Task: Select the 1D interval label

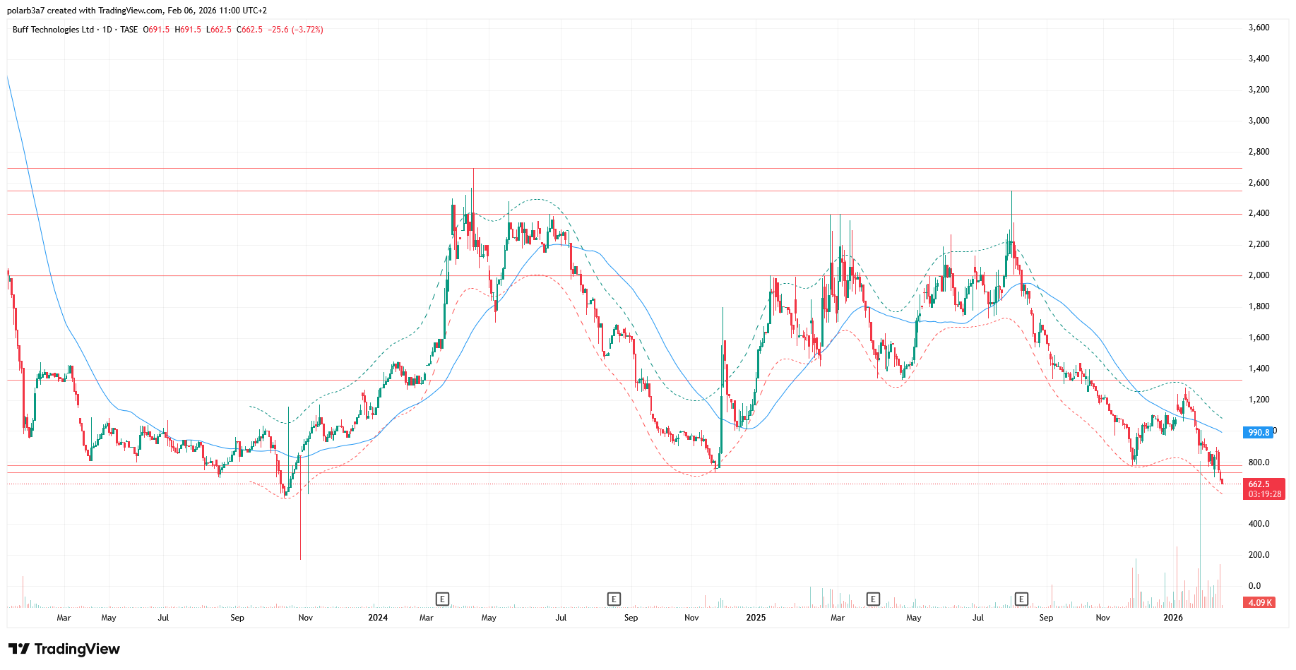Action: pyautogui.click(x=107, y=30)
